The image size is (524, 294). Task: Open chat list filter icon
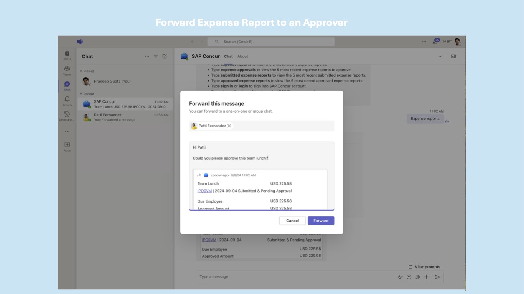[156, 56]
